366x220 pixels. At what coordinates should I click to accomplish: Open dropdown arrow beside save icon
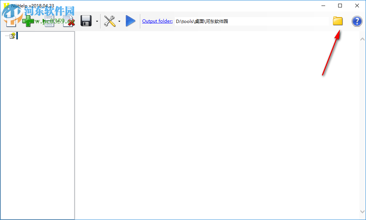coord(97,21)
